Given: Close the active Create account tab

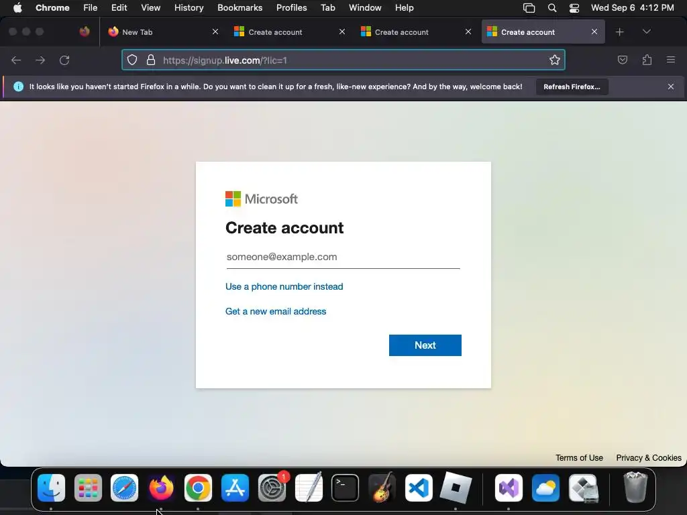Looking at the screenshot, I should coord(594,32).
